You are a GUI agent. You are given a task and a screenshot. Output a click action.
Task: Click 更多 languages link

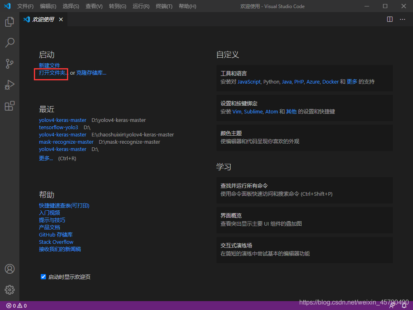(x=352, y=82)
